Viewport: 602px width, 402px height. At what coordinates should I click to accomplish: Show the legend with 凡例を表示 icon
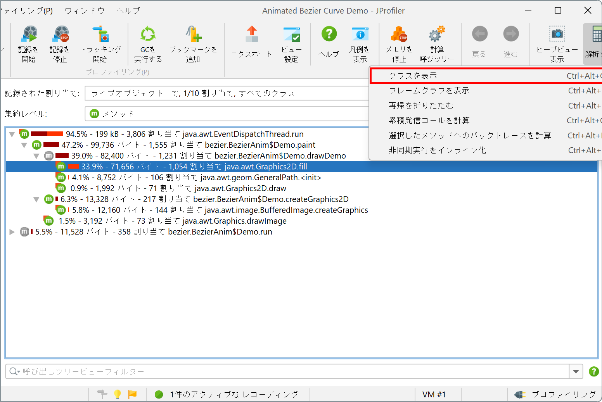pos(360,35)
